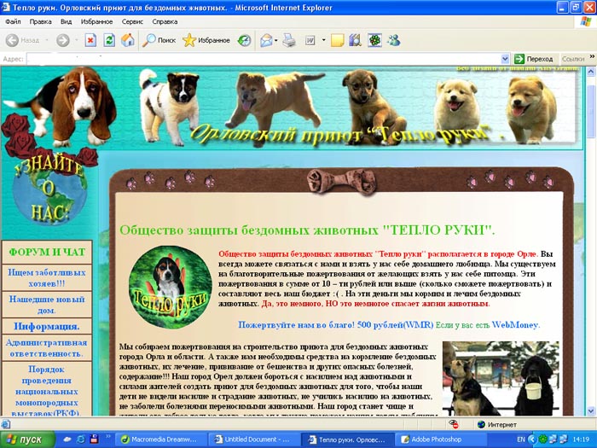
Task: Click the Messenger people icon
Action: pos(394,40)
